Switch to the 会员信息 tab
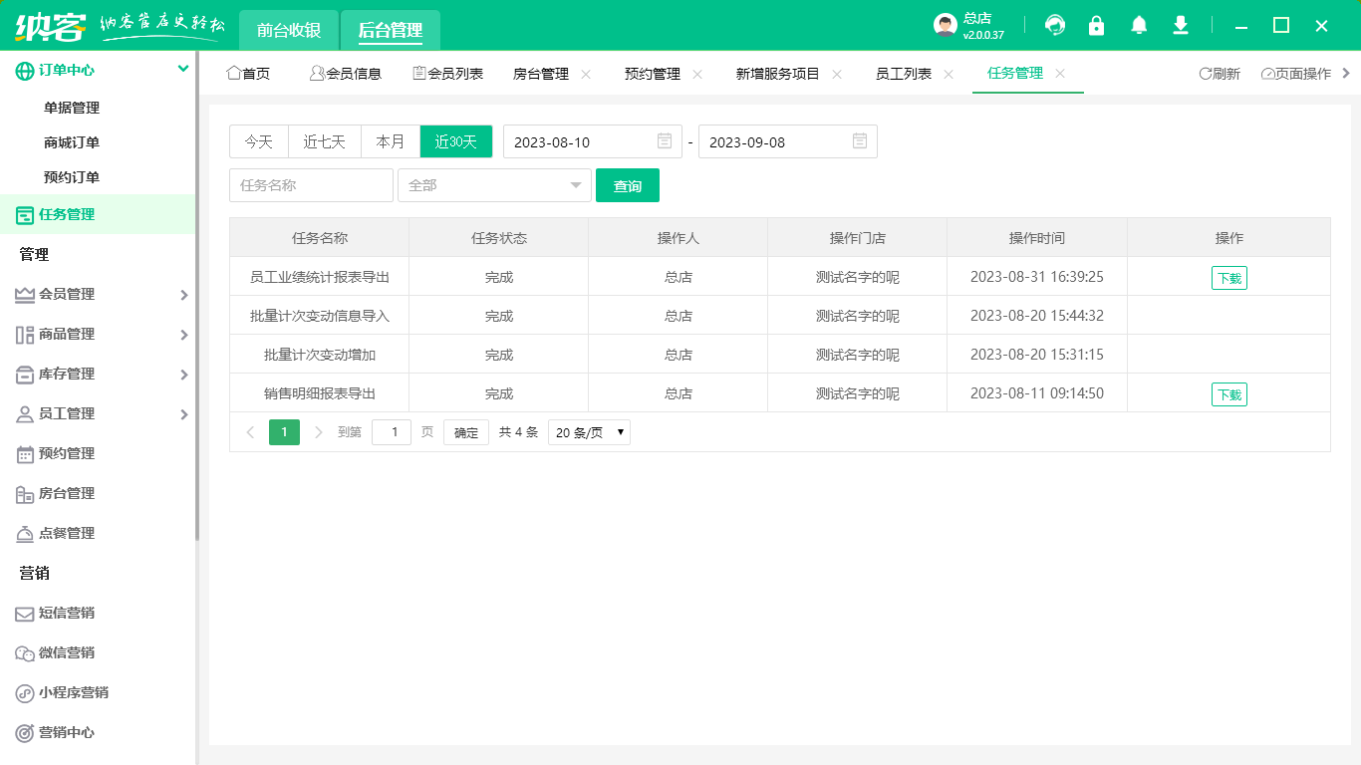The width and height of the screenshot is (1361, 765). point(346,74)
